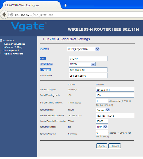Click Serial Framing Timeout milliseconds field
The width and height of the screenshot is (143, 159).
[102, 101]
